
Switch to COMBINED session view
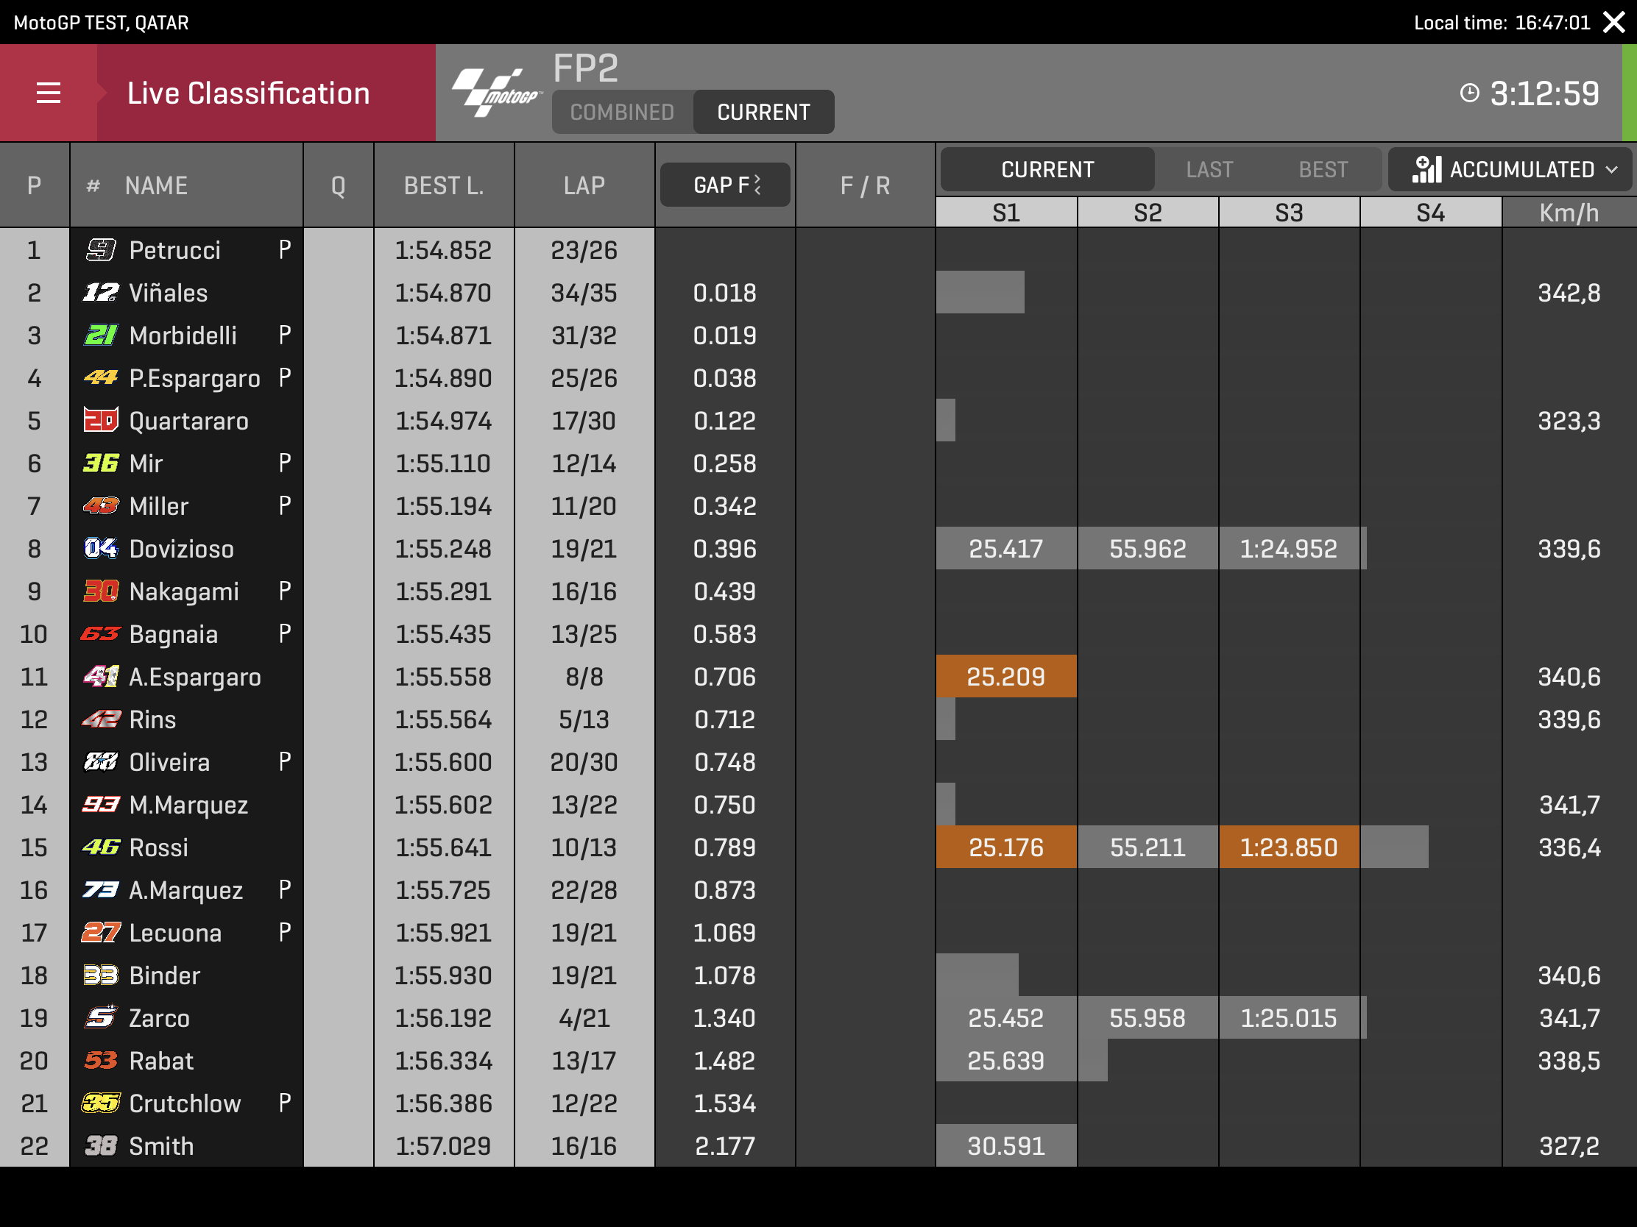622,113
